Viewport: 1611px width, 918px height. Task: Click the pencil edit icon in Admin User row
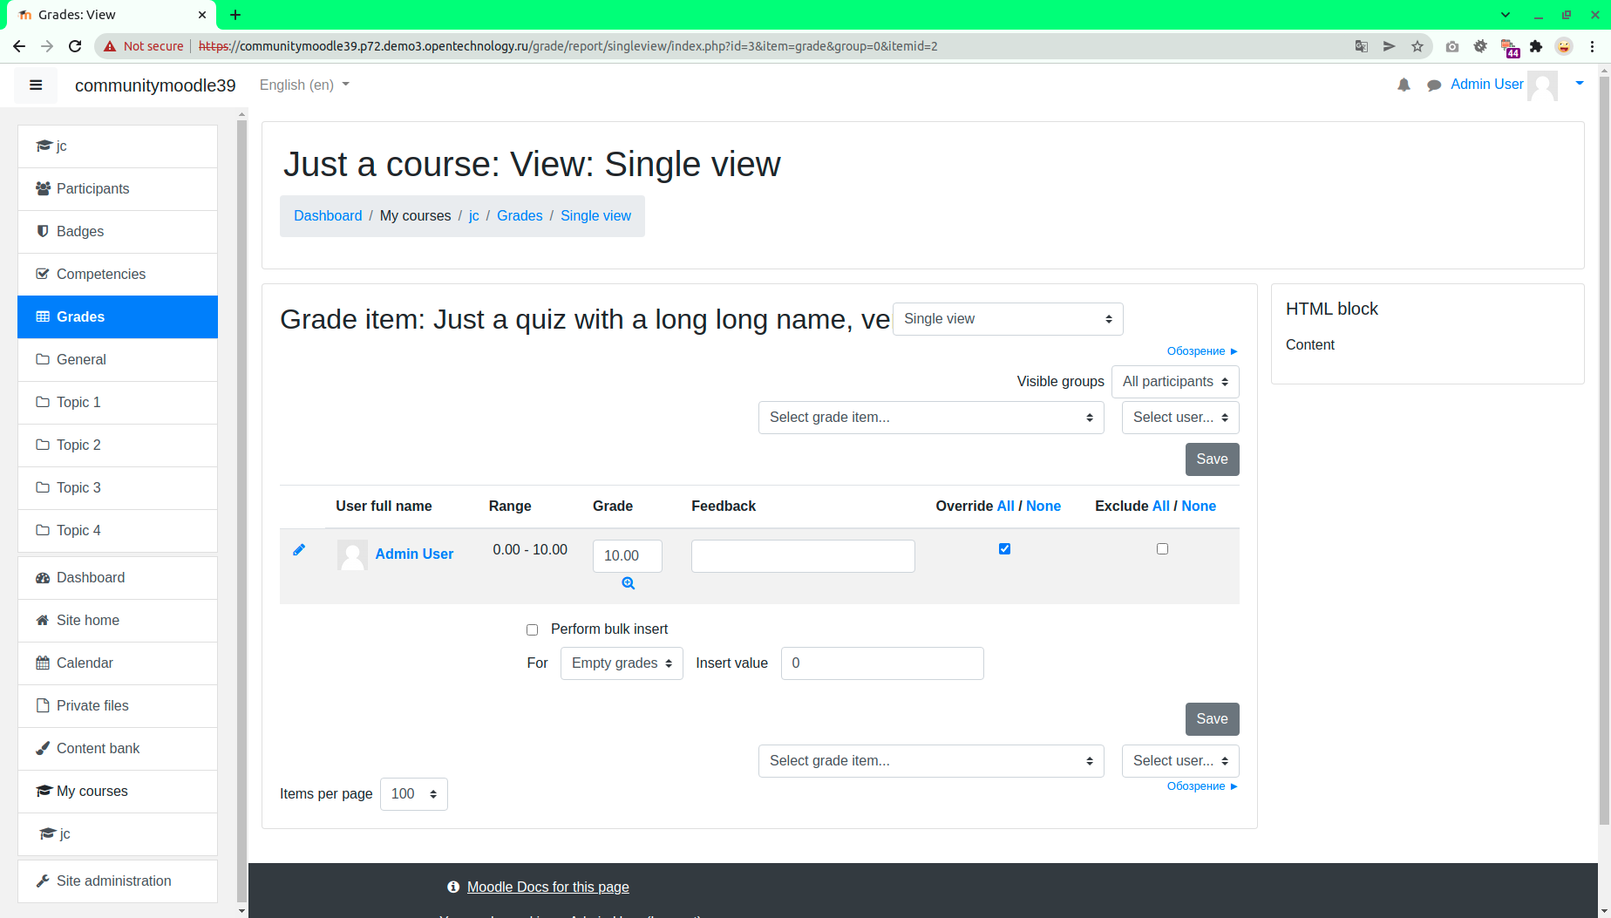pos(299,549)
